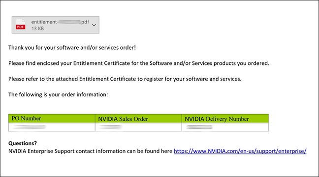
Task: Click the 'Thank you for your software' line
Action: click(x=72, y=48)
